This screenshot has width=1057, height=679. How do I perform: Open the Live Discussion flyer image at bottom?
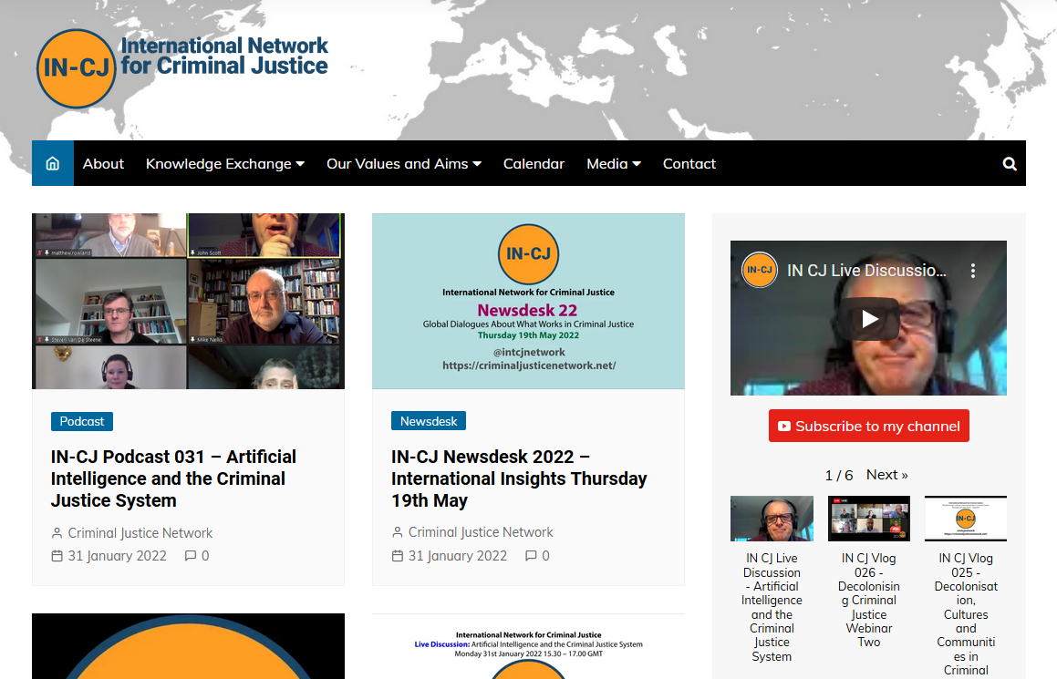[529, 647]
